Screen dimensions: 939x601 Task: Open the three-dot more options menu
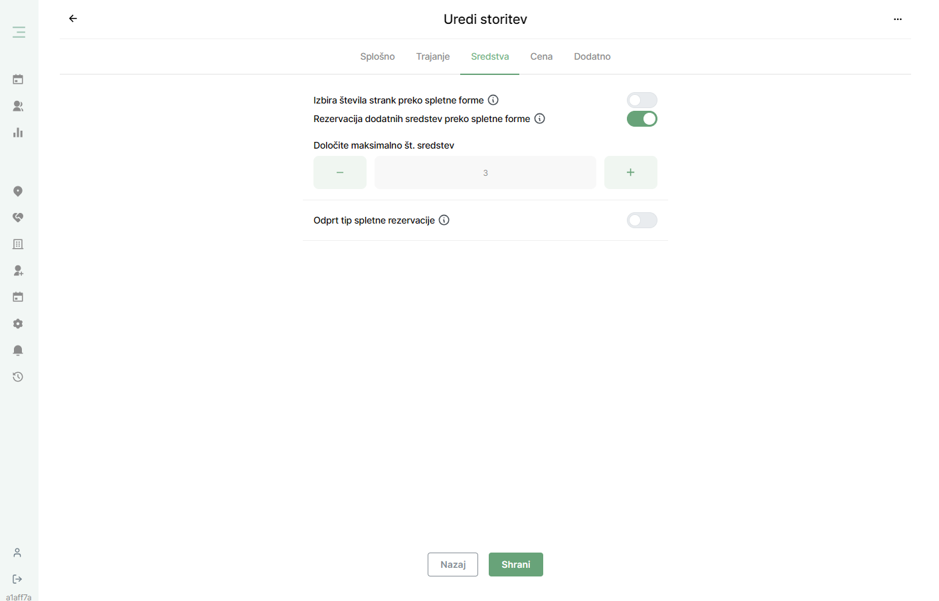897,19
